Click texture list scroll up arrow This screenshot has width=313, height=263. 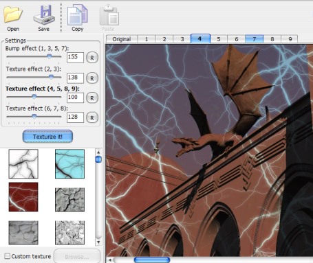(x=98, y=152)
